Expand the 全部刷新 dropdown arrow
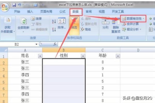 24,32
